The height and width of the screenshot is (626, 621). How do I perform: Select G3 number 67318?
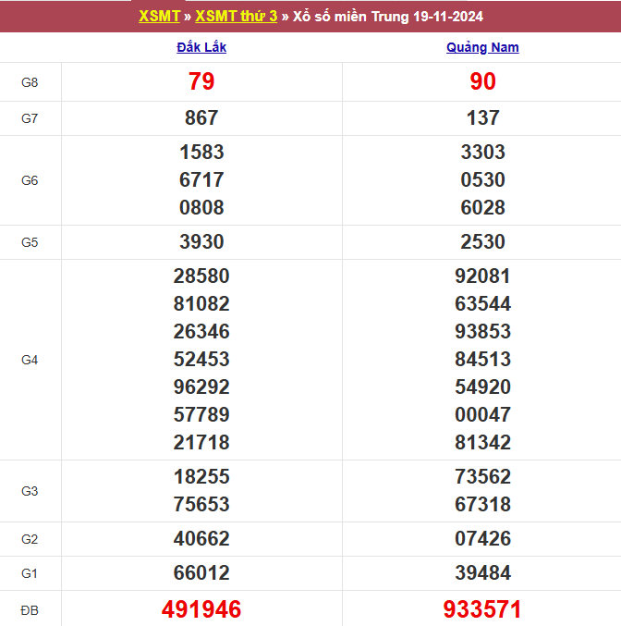click(x=482, y=504)
